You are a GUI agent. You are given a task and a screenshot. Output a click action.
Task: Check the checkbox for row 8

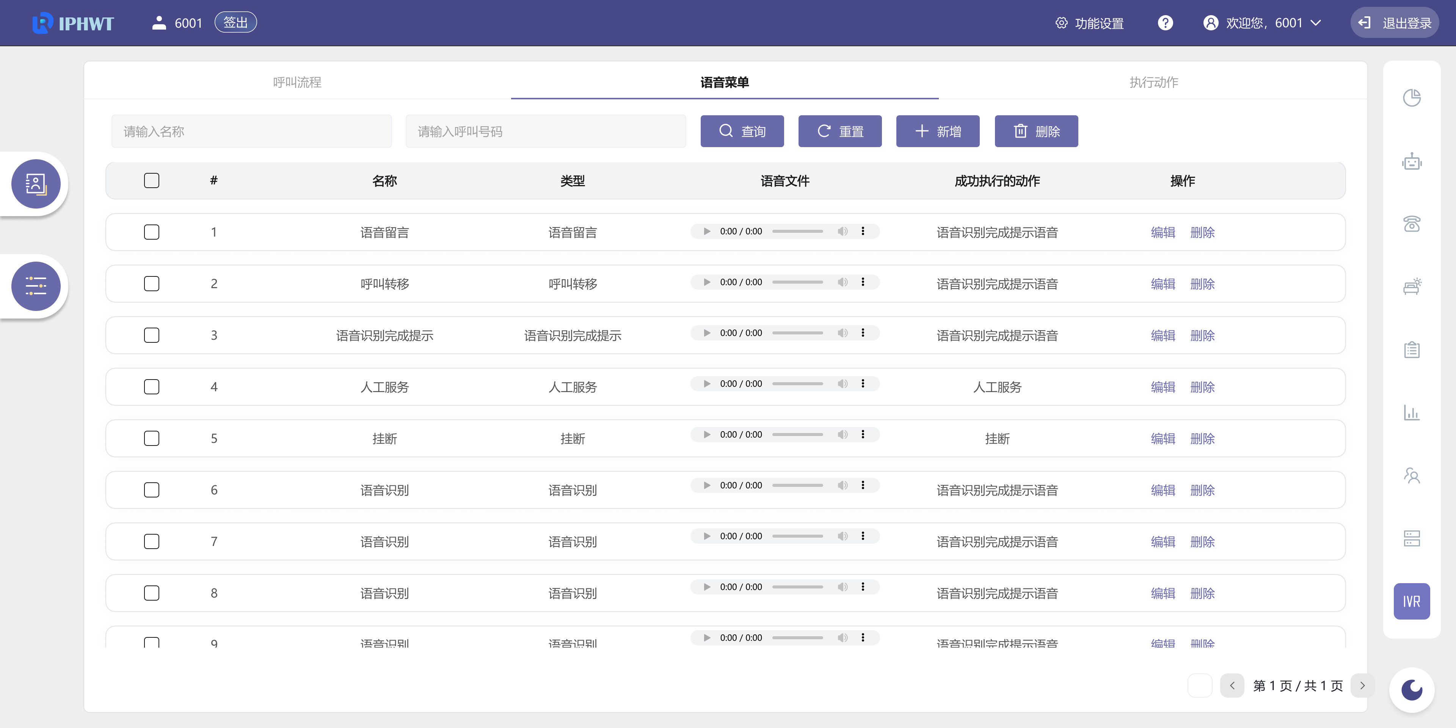point(152,593)
